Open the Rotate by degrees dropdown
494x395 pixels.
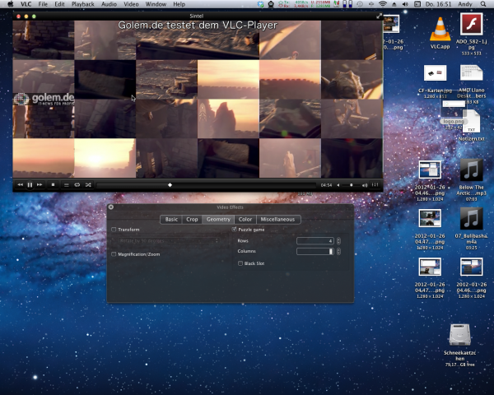coord(168,240)
